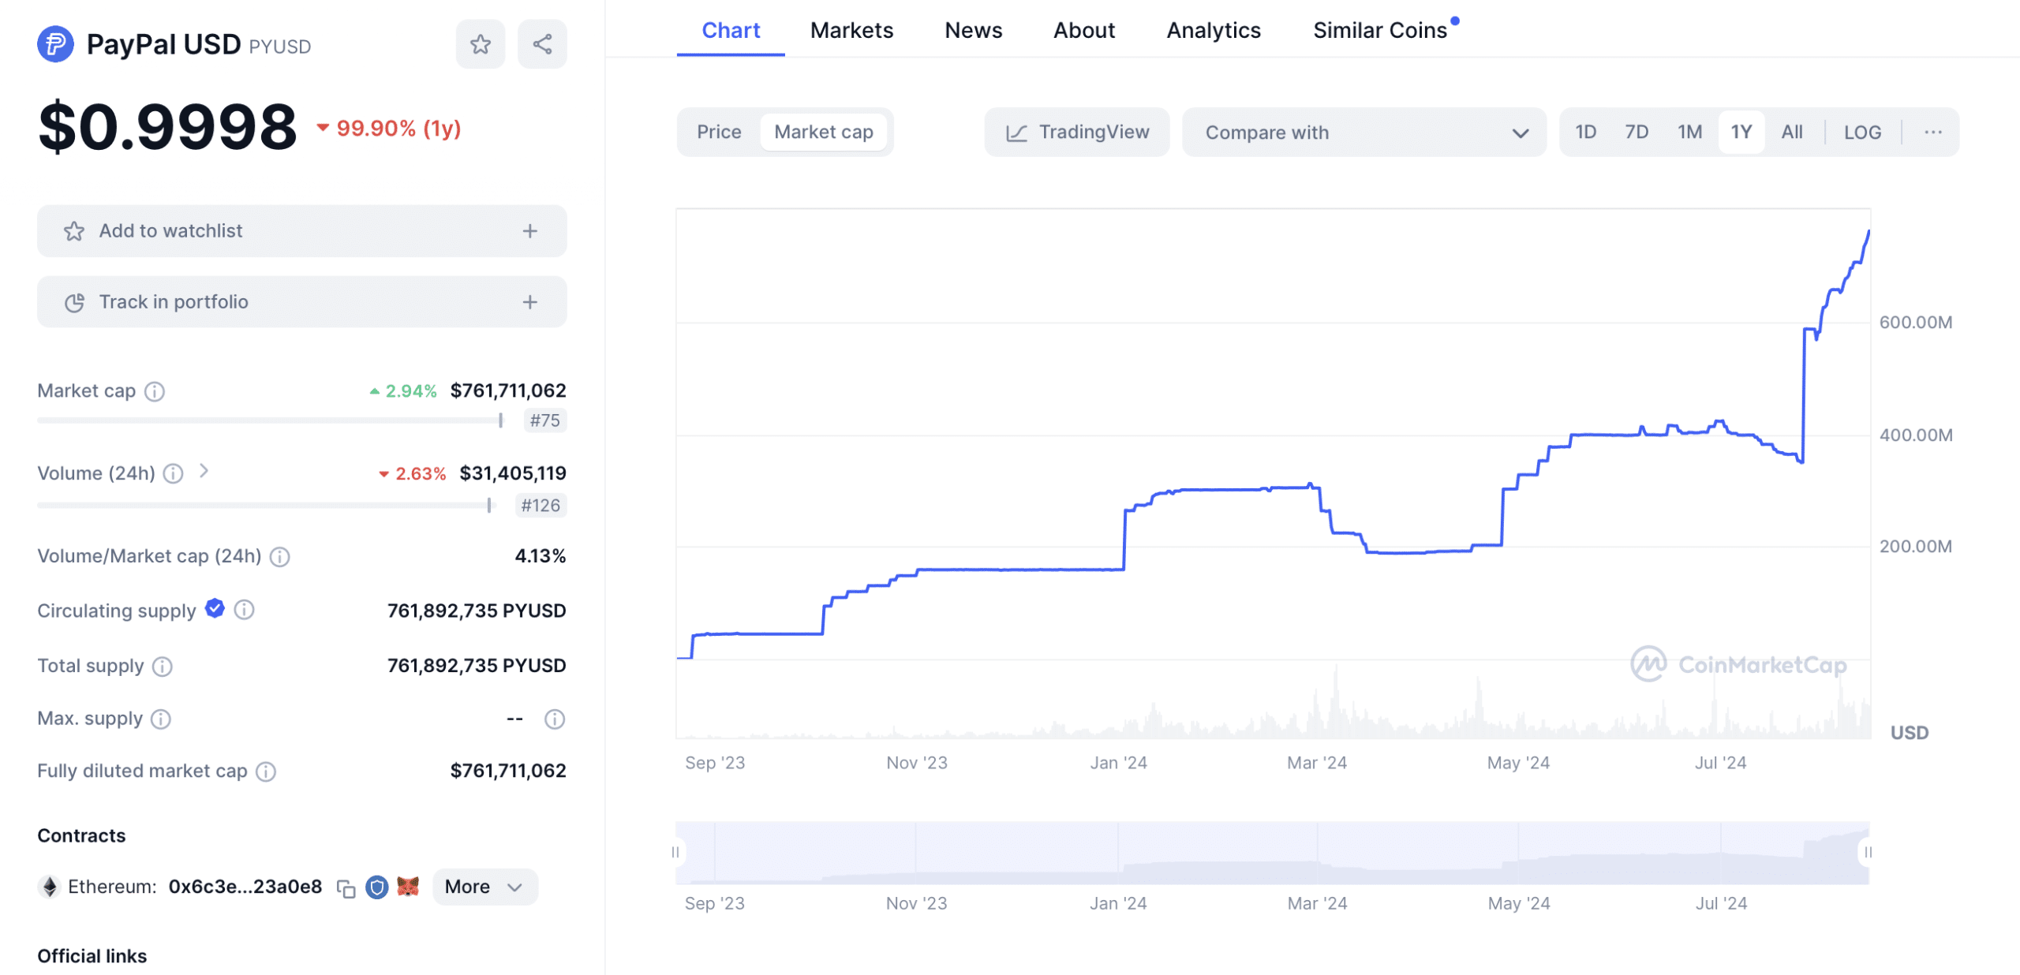The width and height of the screenshot is (2020, 975).
Task: Open the Similar Coins tab
Action: click(x=1380, y=30)
